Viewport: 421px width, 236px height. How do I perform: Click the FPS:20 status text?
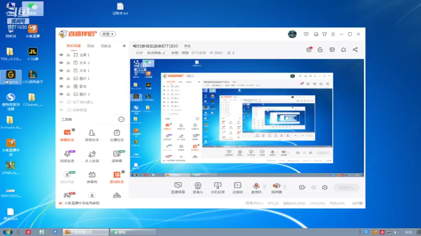coord(273,203)
